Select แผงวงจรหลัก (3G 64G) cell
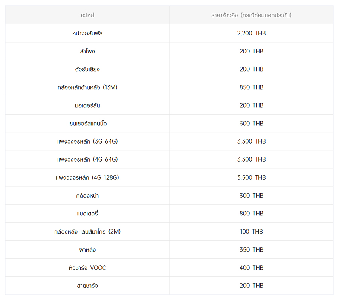The height and width of the screenshot is (301, 339). pos(87,141)
